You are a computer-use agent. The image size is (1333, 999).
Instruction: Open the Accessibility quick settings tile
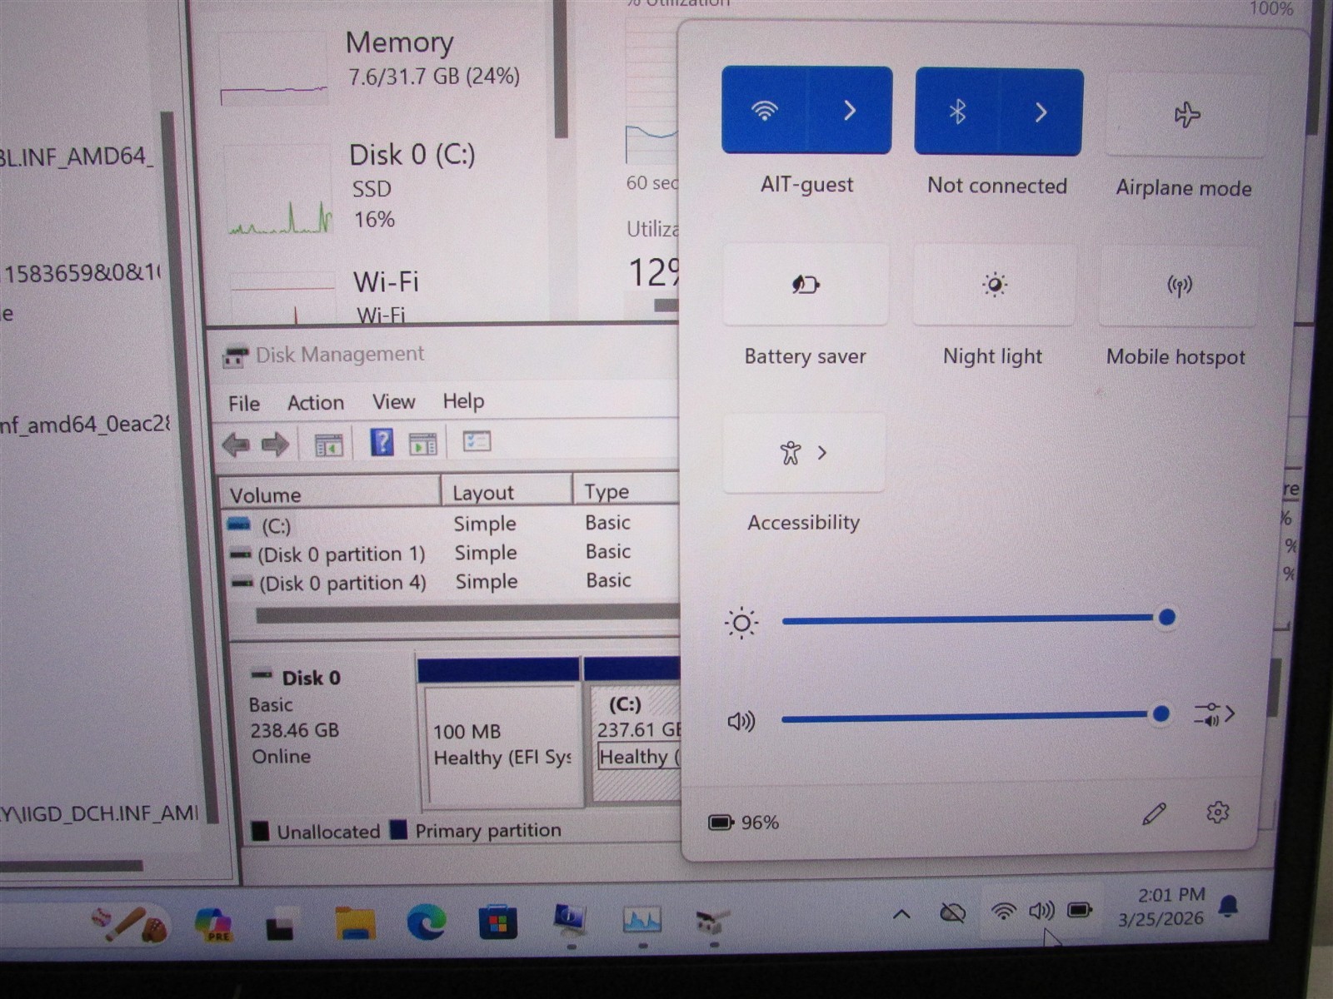point(804,453)
